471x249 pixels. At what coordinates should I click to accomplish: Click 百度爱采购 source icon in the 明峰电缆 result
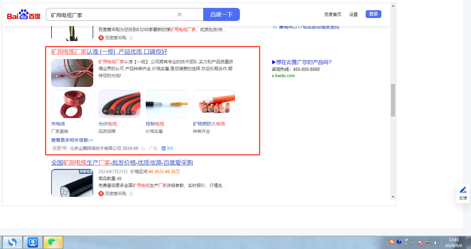pyautogui.click(x=101, y=194)
